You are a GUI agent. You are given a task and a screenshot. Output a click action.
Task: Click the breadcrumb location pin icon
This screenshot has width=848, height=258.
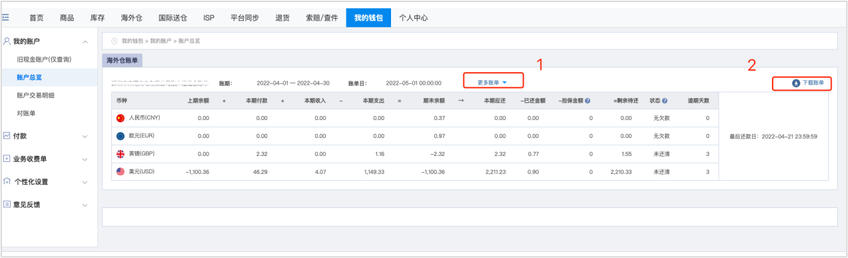pos(115,41)
